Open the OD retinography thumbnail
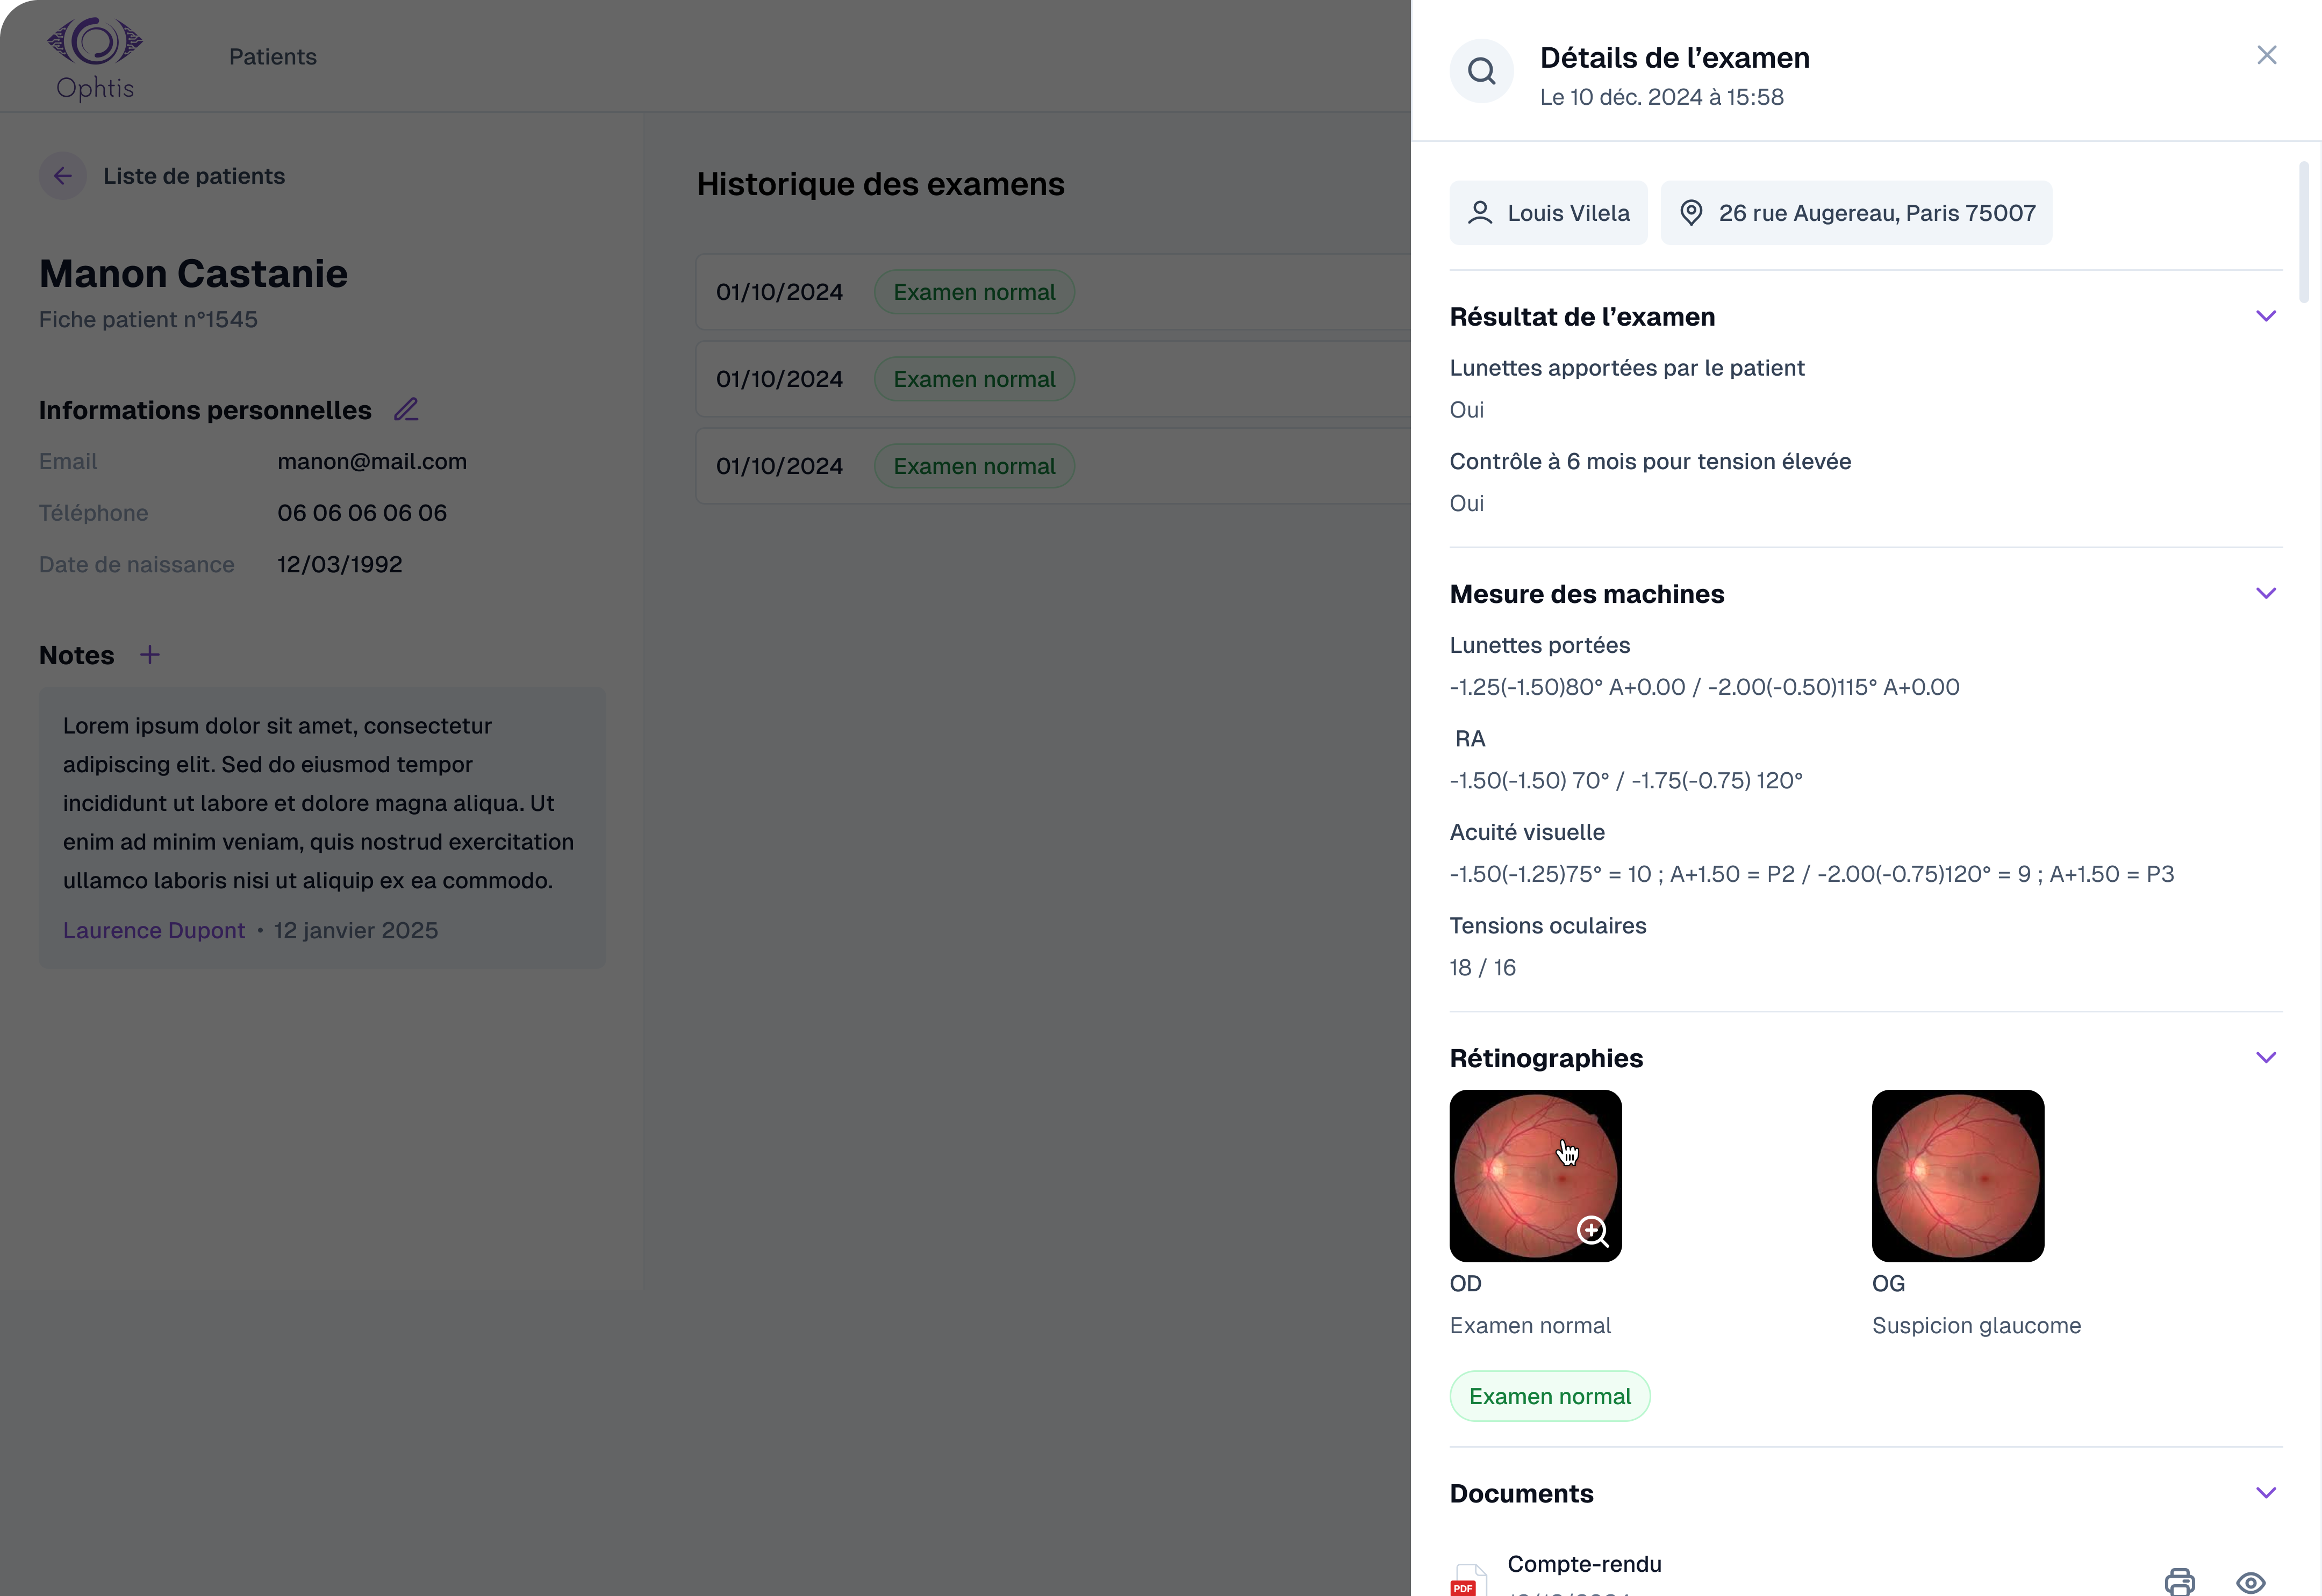 1535,1176
